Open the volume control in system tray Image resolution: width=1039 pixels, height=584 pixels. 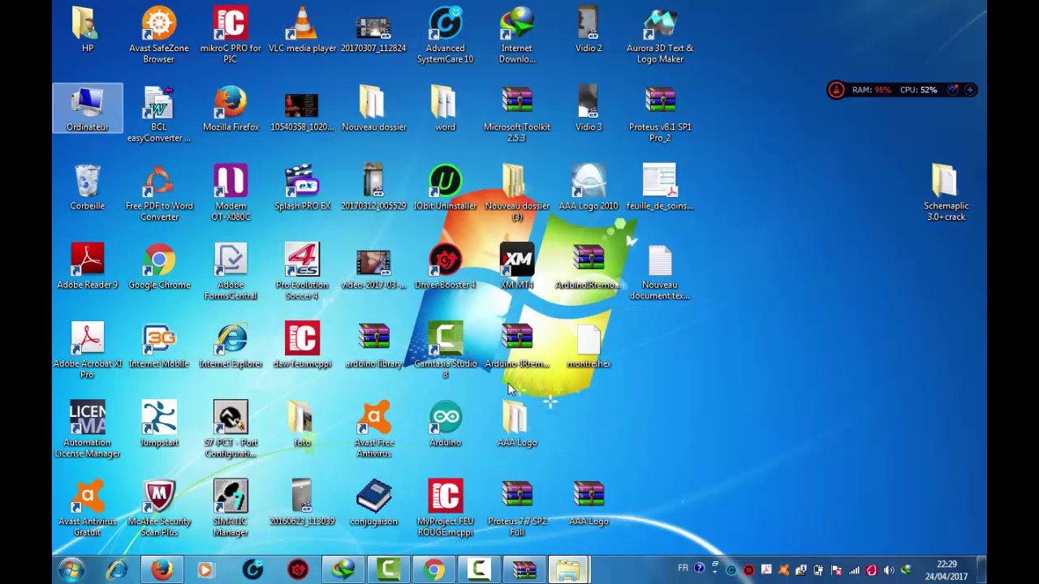[x=889, y=570]
